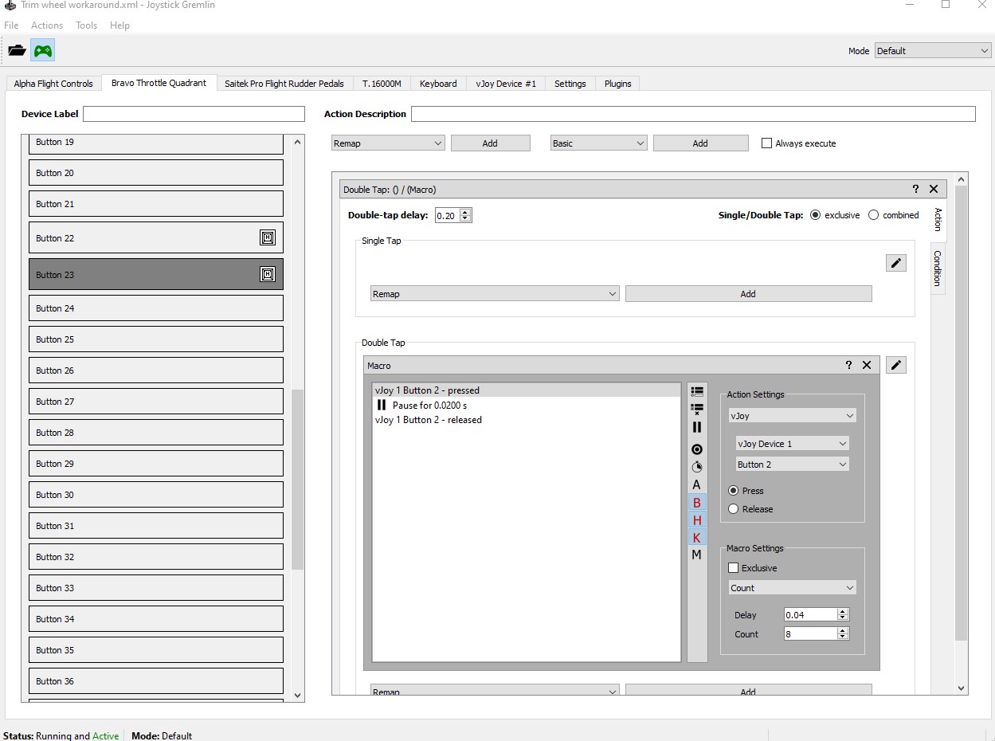Select the Release radio option
The width and height of the screenshot is (995, 741).
(x=734, y=509)
